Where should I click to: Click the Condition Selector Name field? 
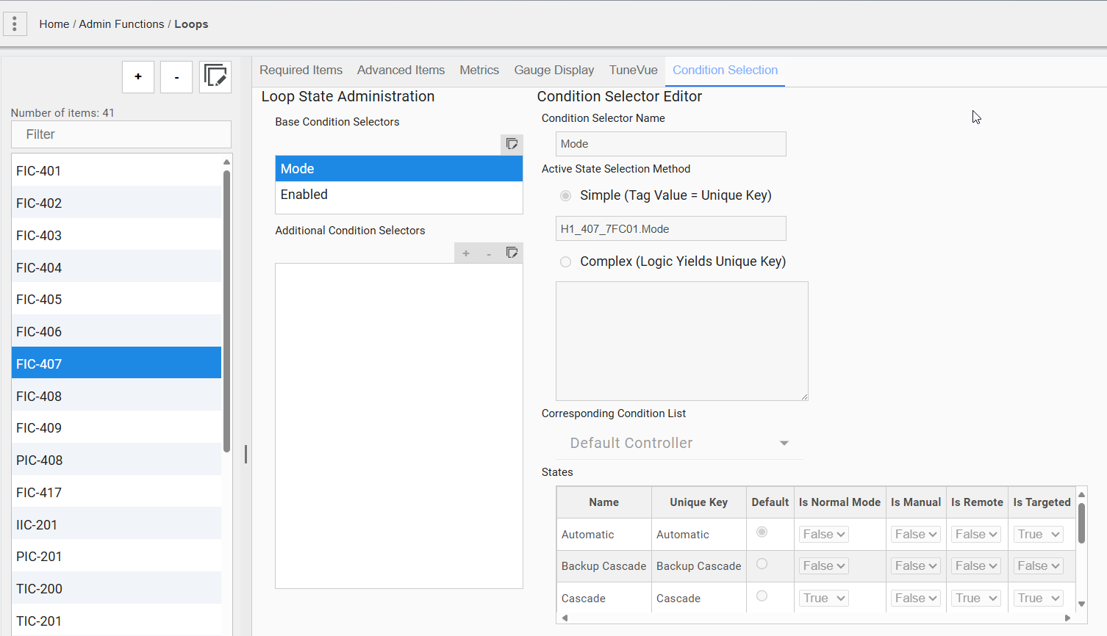671,144
